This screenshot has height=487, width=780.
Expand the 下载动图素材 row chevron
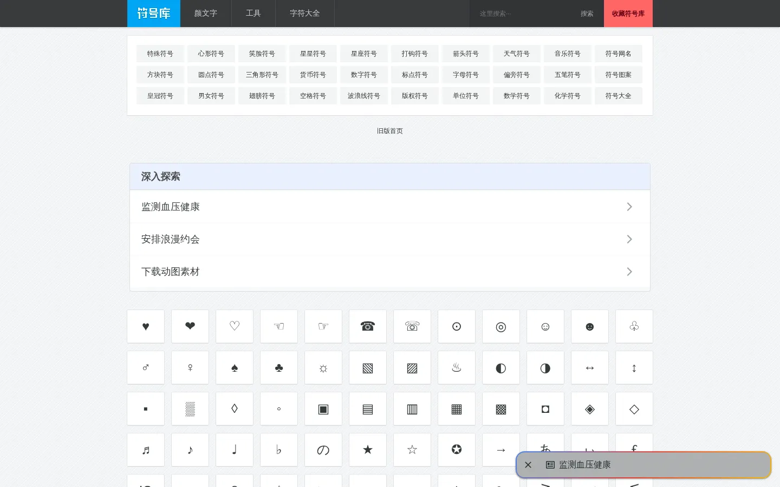click(x=629, y=272)
